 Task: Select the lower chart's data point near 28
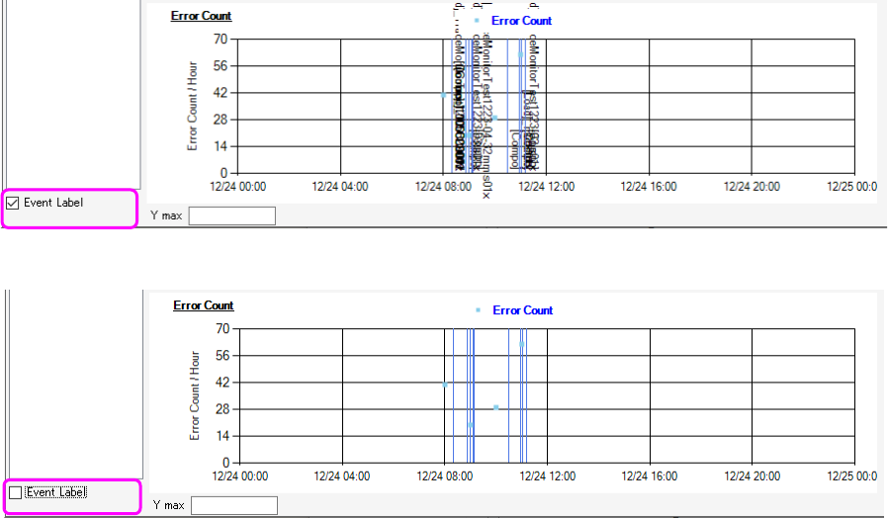[x=496, y=407]
